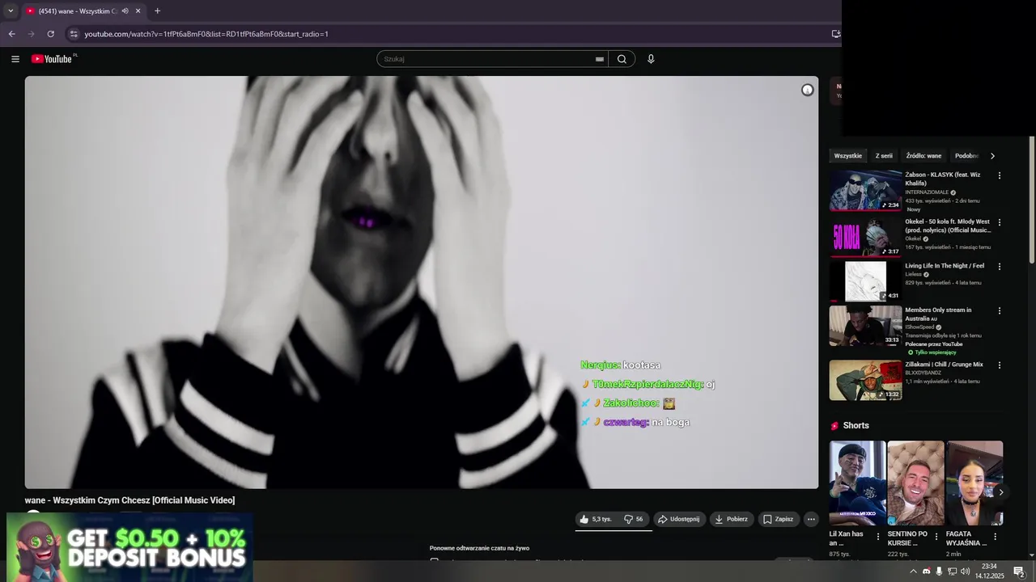Screen dimensions: 1036x582
Task: Open Okekel - 50 koła video title
Action: (x=948, y=226)
